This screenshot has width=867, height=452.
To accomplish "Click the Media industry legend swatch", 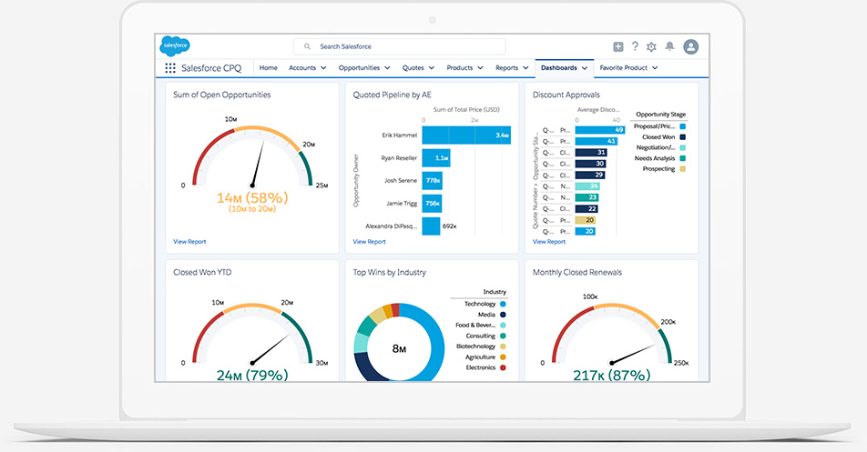I will pos(503,315).
